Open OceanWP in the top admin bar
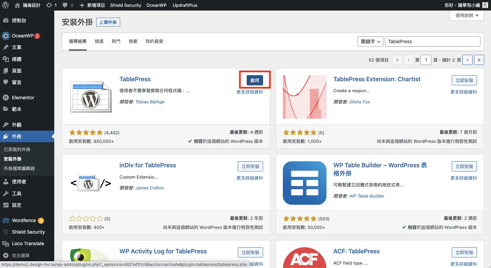Image resolution: width=491 pixels, height=268 pixels. (157, 5)
